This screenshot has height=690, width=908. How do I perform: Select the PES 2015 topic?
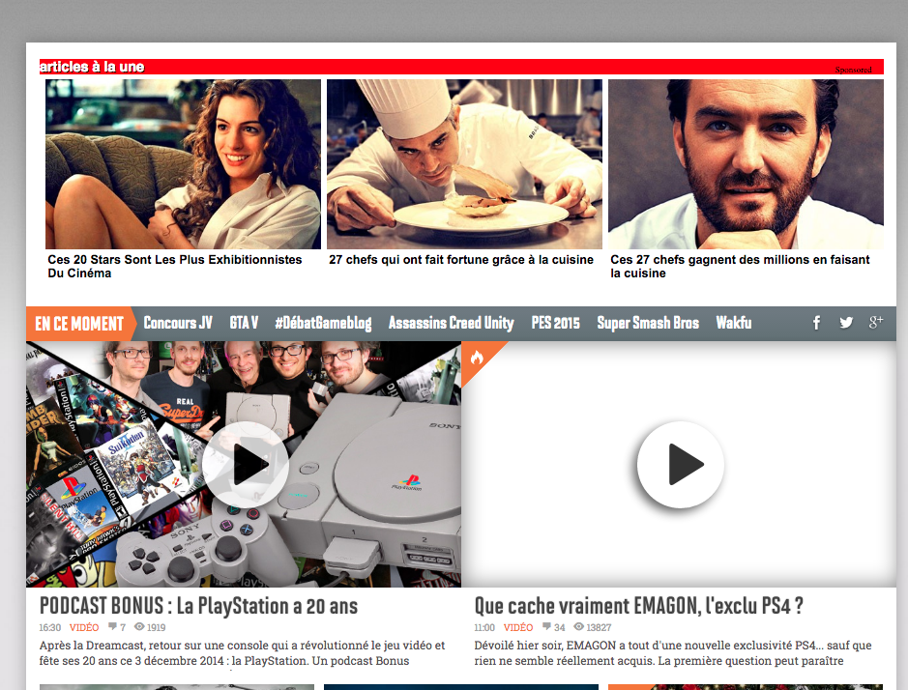[x=555, y=323]
